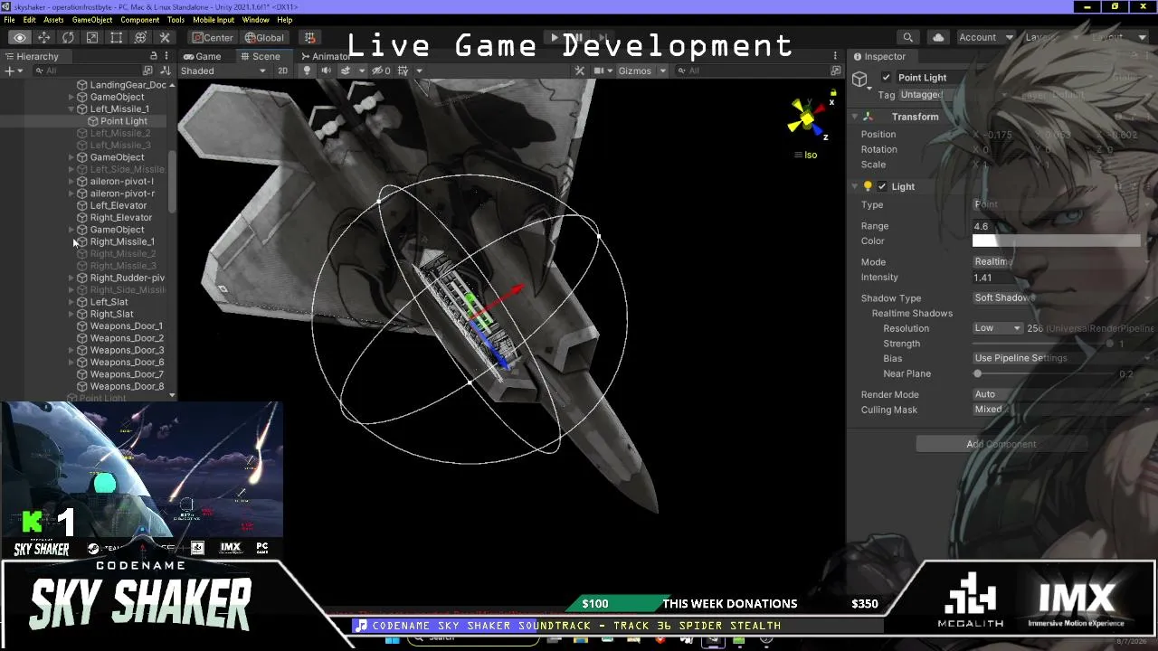The height and width of the screenshot is (651, 1158).
Task: Toggle the Point Light active checkbox
Action: [886, 78]
